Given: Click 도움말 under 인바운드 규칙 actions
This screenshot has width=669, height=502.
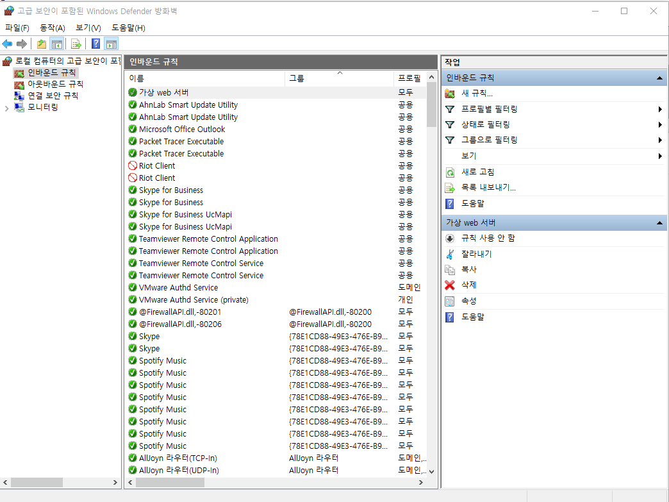Looking at the screenshot, I should click(x=473, y=204).
